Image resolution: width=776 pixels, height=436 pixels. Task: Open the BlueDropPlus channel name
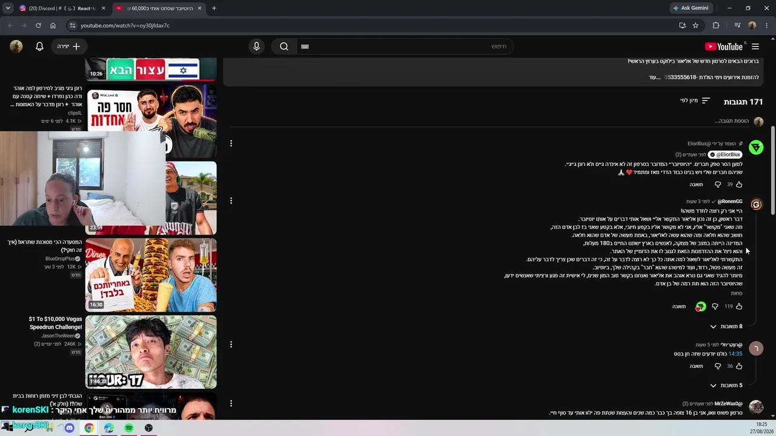[x=60, y=259]
